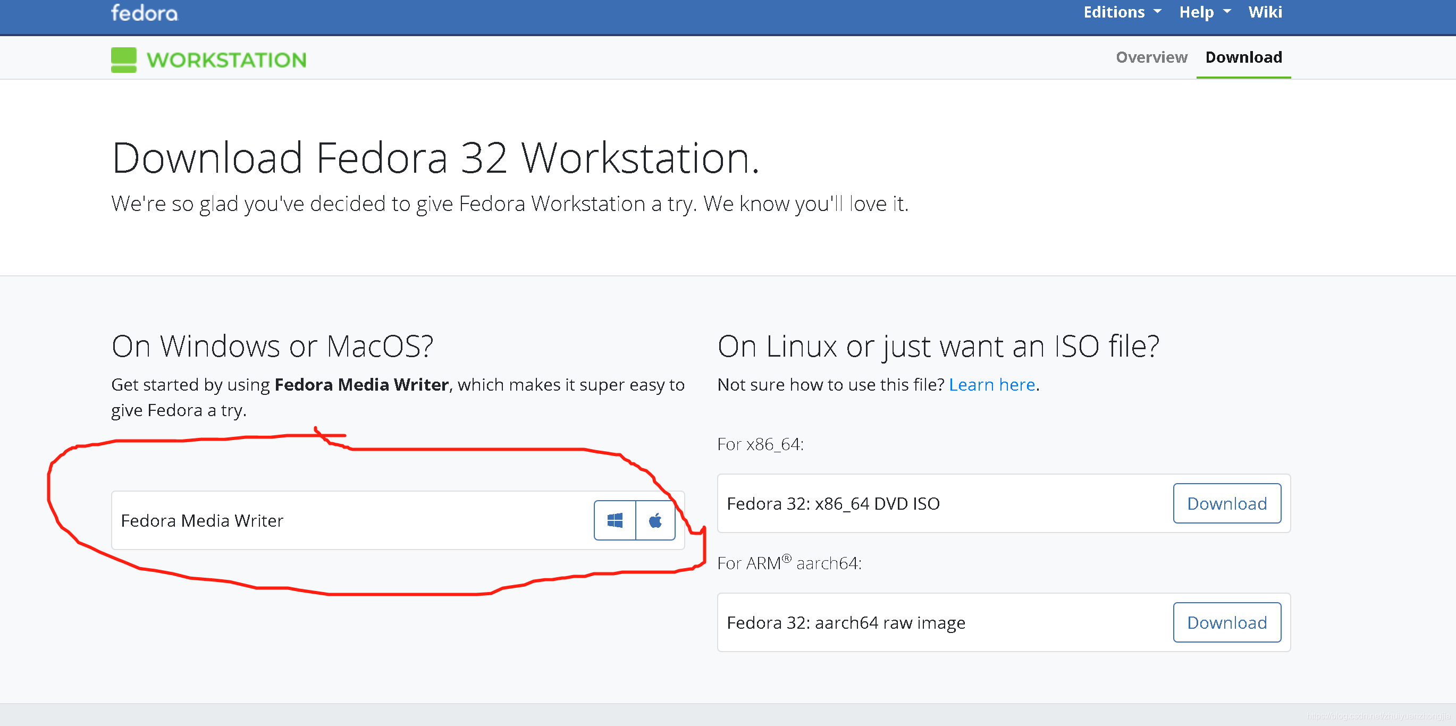Screen dimensions: 1456x726
Task: Download the Fedora 32 x86_64 DVD ISO
Action: click(x=1227, y=503)
